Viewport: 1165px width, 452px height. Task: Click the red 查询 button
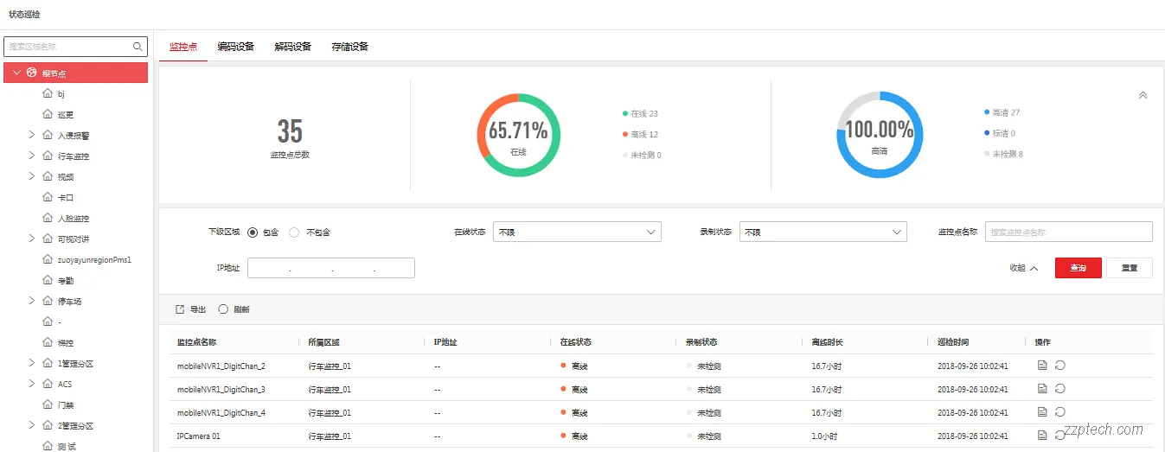coord(1079,268)
